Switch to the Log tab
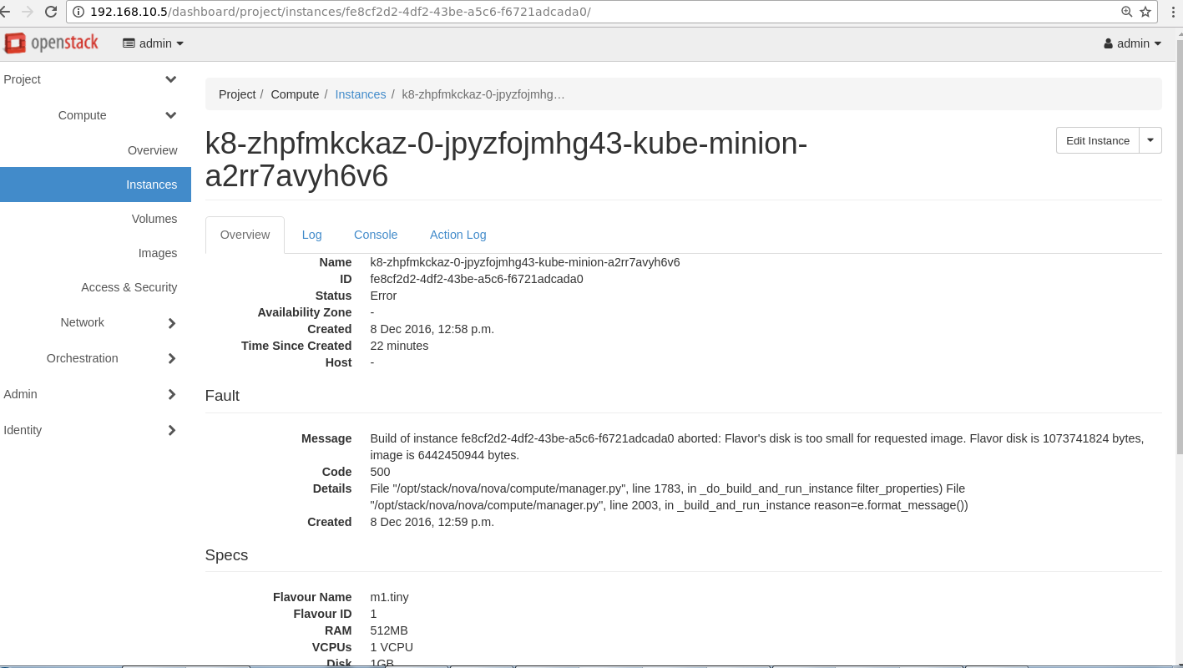Viewport: 1183px width, 668px height. click(312, 235)
